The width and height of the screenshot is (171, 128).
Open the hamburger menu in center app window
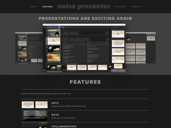tap(44, 27)
